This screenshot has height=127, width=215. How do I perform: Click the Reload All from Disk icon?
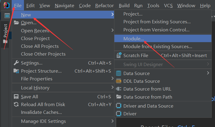(16, 105)
